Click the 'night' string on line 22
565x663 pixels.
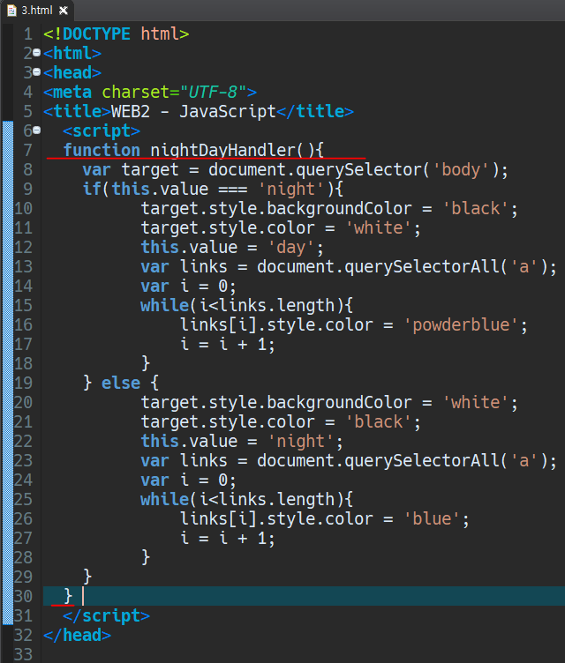click(302, 442)
